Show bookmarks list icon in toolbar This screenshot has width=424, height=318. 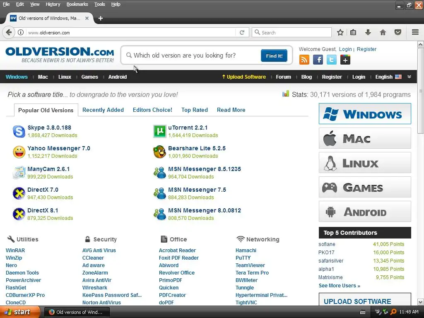[x=353, y=32]
